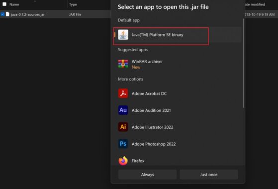Click the Always button
The height and width of the screenshot is (189, 278).
148,175
